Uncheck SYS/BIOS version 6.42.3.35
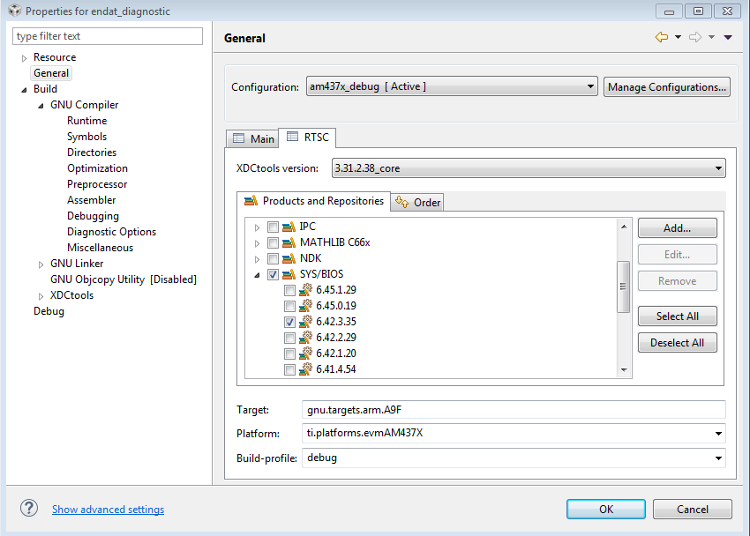The image size is (750, 536). pyautogui.click(x=289, y=322)
